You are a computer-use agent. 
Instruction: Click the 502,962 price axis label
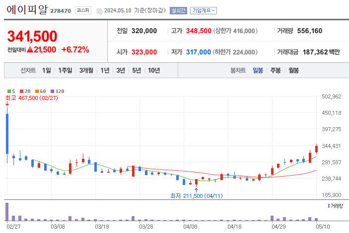pos(332,96)
